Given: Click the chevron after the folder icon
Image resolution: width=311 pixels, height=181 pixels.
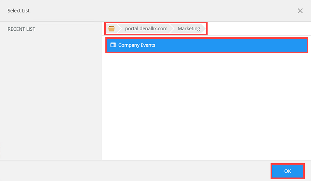Looking at the screenshot, I should (x=119, y=29).
